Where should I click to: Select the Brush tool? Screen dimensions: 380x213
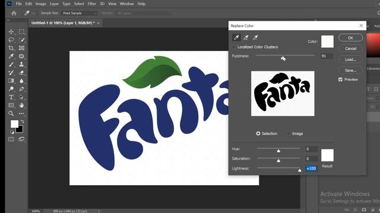(11, 64)
